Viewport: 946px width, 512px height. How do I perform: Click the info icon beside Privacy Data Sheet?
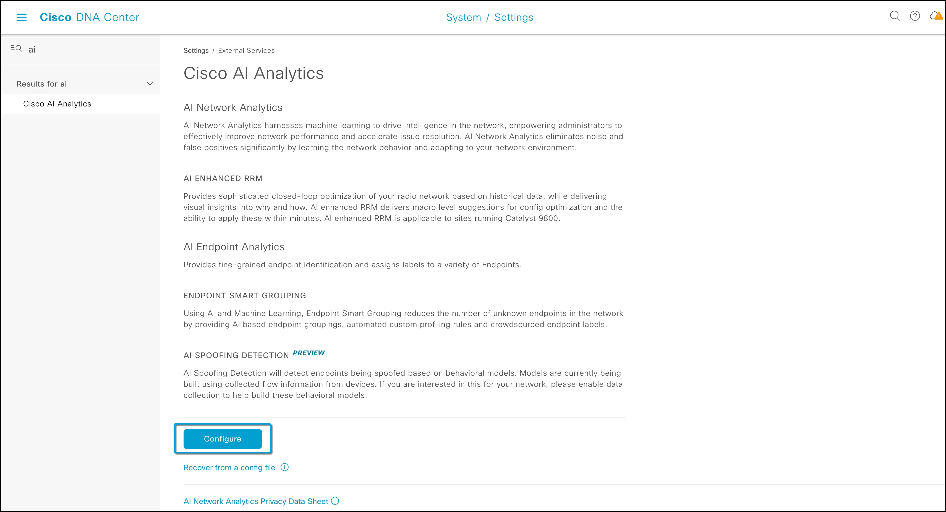click(x=335, y=501)
